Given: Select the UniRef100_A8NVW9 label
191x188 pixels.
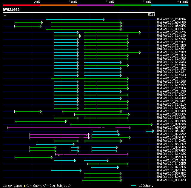Looking at the screenshot, I should [x=171, y=111].
